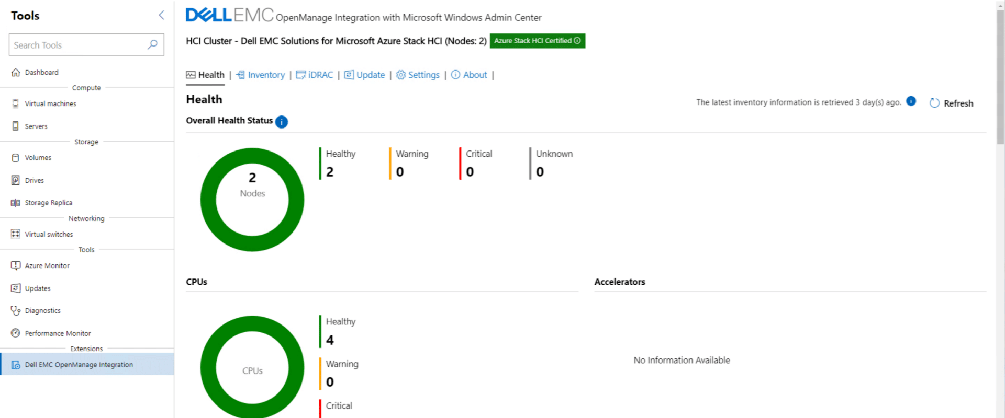
Task: Click the Nodes health donut chart
Action: click(252, 200)
